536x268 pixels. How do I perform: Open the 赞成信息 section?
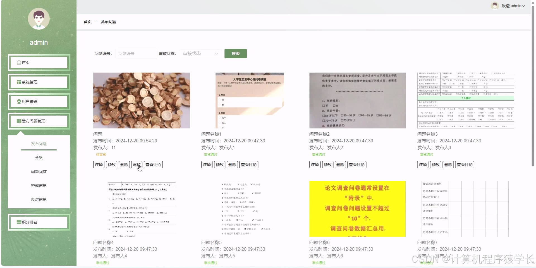point(39,185)
